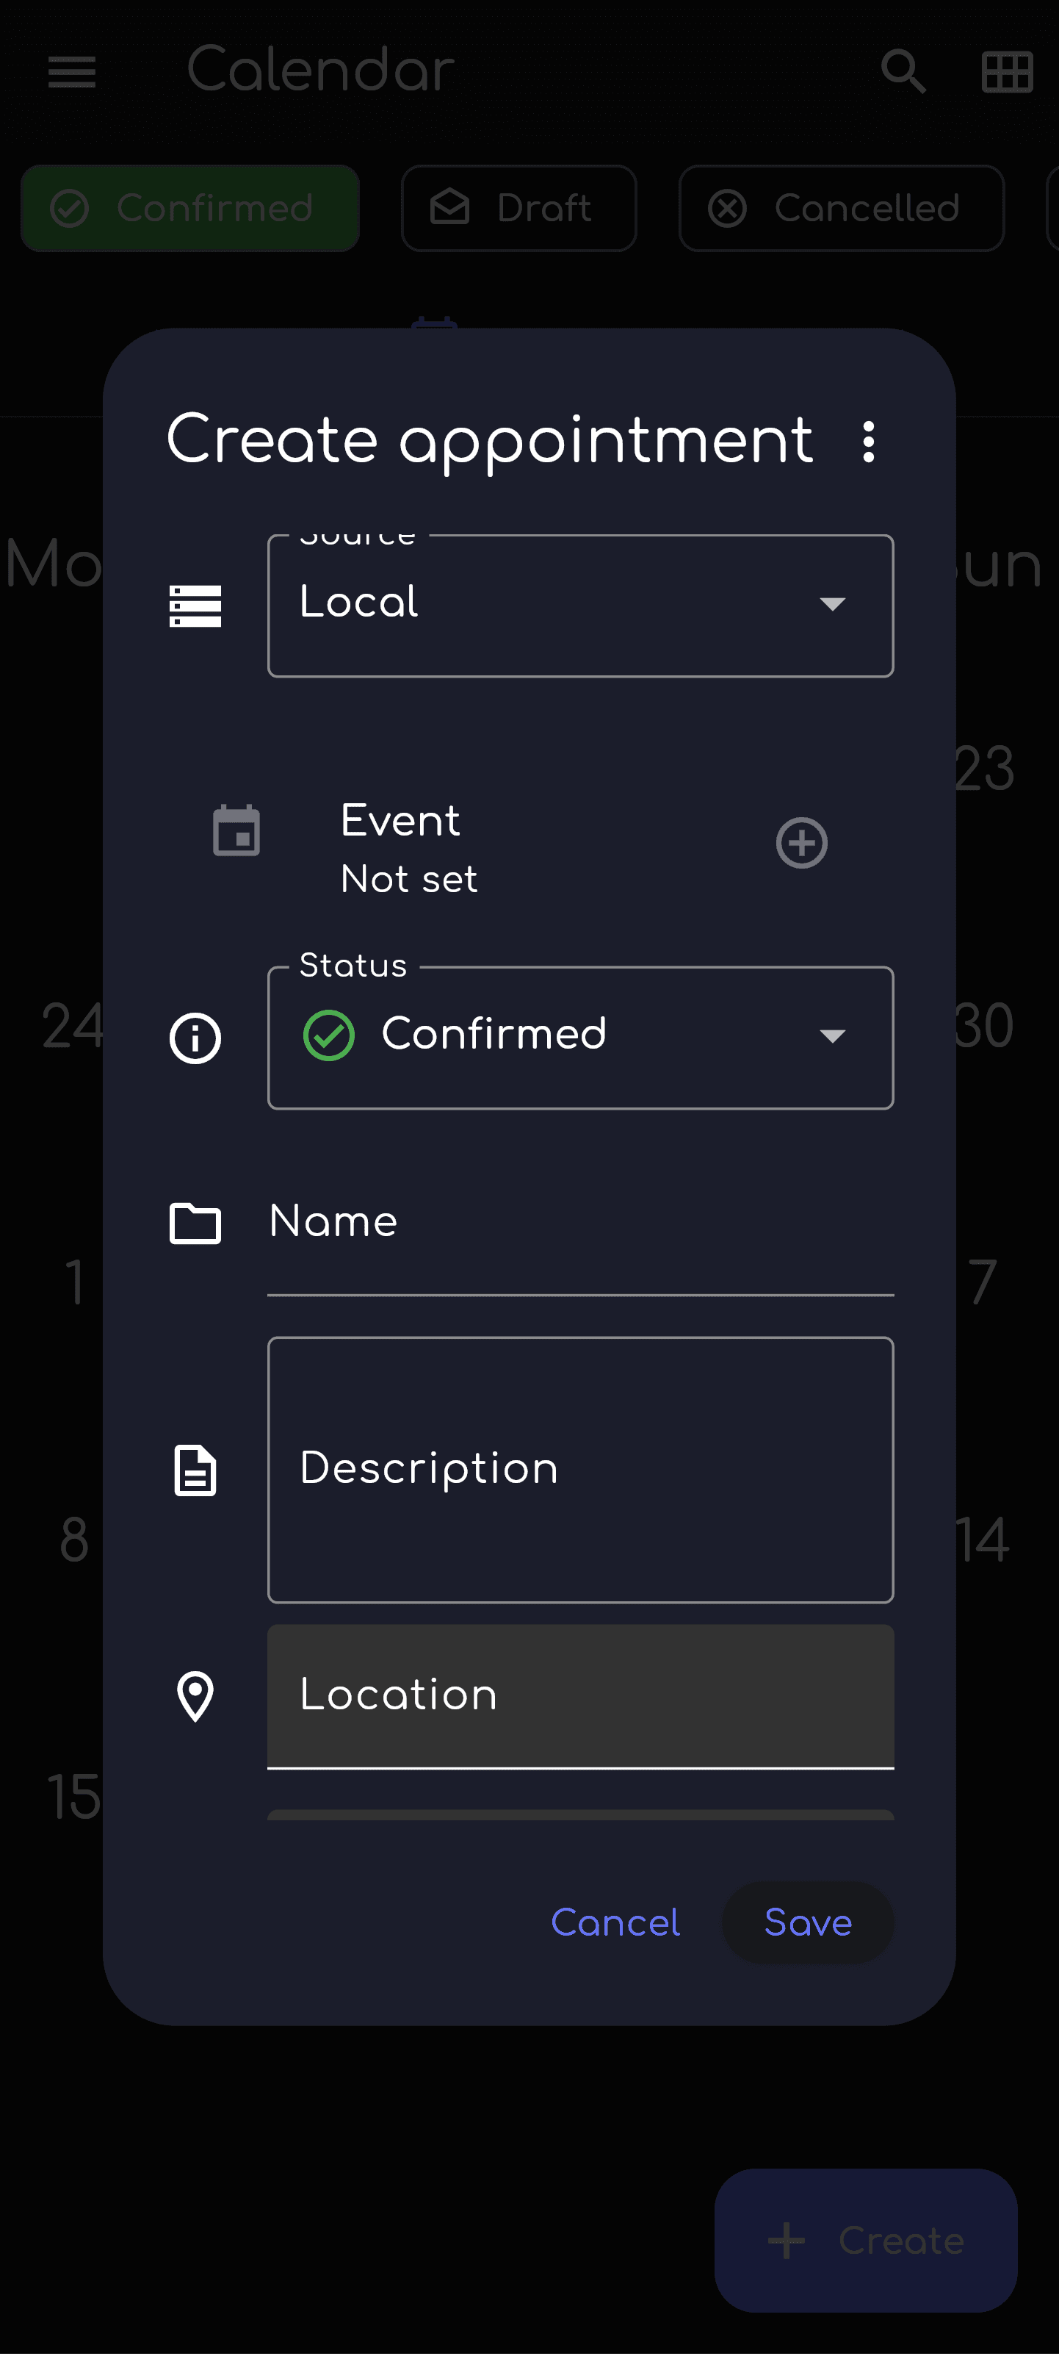This screenshot has width=1059, height=2356.
Task: Focus the Name text field
Action: click(x=580, y=1226)
